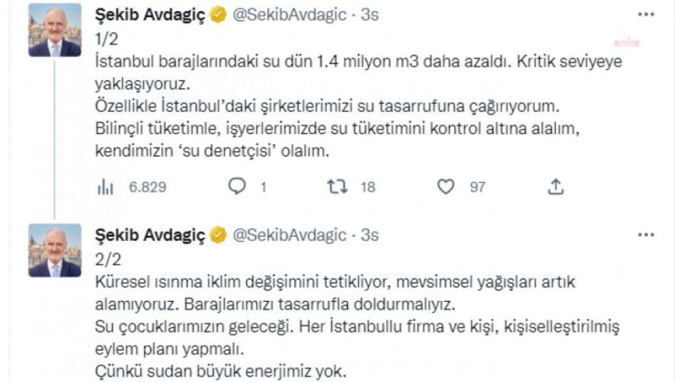Retweet the first tweet
679x382 pixels.
pyautogui.click(x=337, y=186)
